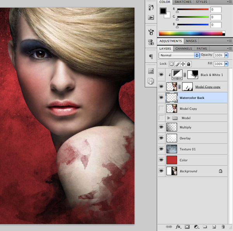Create a new layer with bottom icon
Screen dimensions: 233x231
(x=214, y=227)
